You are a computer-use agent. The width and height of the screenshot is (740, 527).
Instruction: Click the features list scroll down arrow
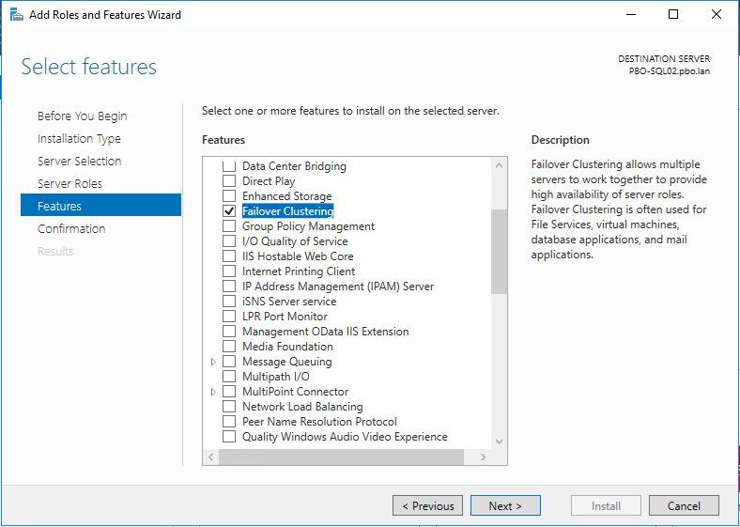(x=499, y=442)
